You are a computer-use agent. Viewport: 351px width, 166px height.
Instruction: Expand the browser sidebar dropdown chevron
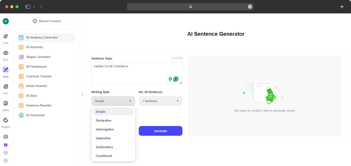34,7
